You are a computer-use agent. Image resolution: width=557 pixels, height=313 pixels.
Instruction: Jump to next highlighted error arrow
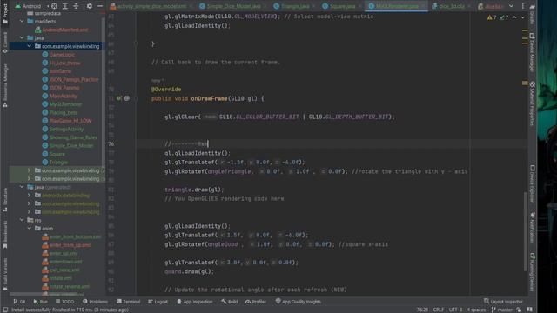(x=522, y=17)
